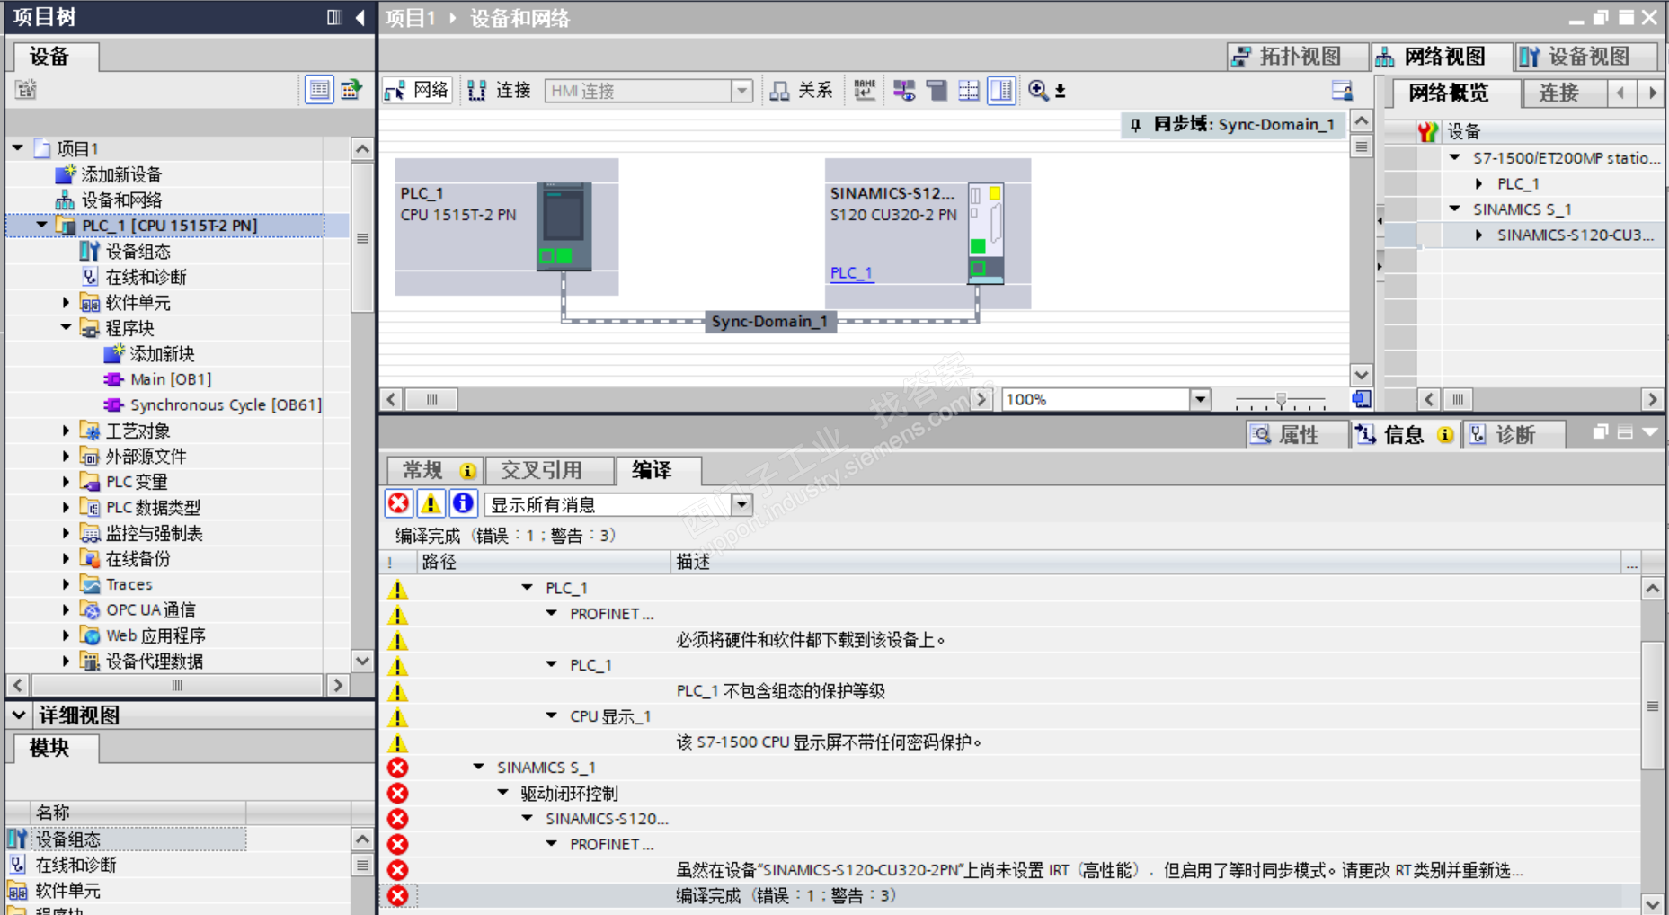Click the dashed grid icon in the network toolbar
This screenshot has height=915, width=1669.
pyautogui.click(x=969, y=90)
